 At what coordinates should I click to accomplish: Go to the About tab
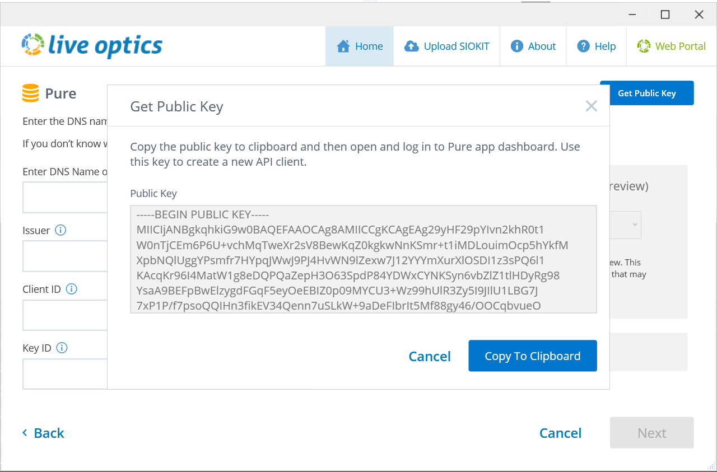coord(542,46)
